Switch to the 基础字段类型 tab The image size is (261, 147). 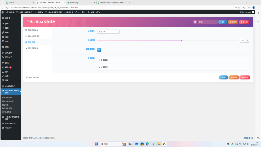[34, 30]
